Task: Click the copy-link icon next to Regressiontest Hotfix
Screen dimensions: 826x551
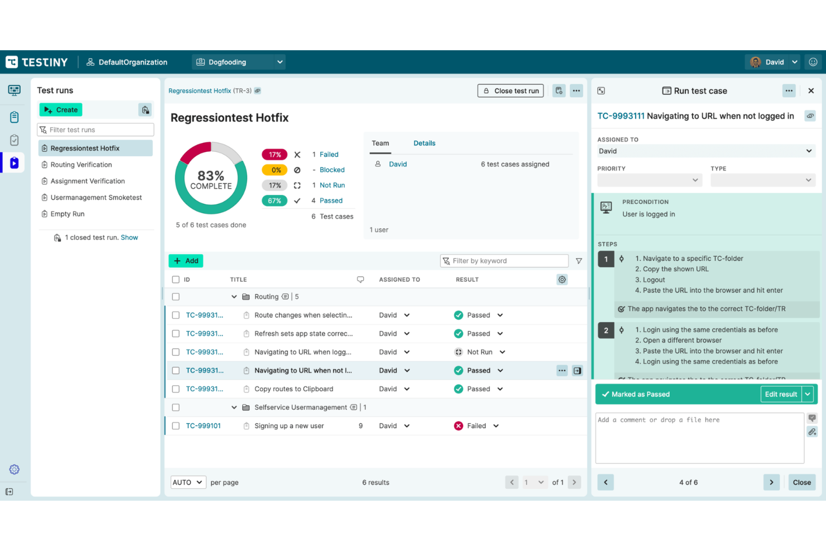Action: coord(257,90)
